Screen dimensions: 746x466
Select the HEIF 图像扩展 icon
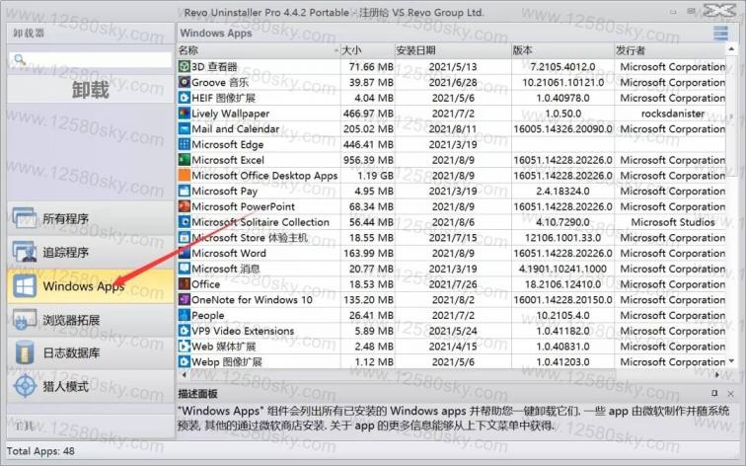[185, 98]
